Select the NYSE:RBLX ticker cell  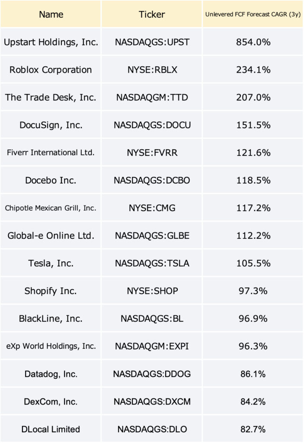pos(152,70)
